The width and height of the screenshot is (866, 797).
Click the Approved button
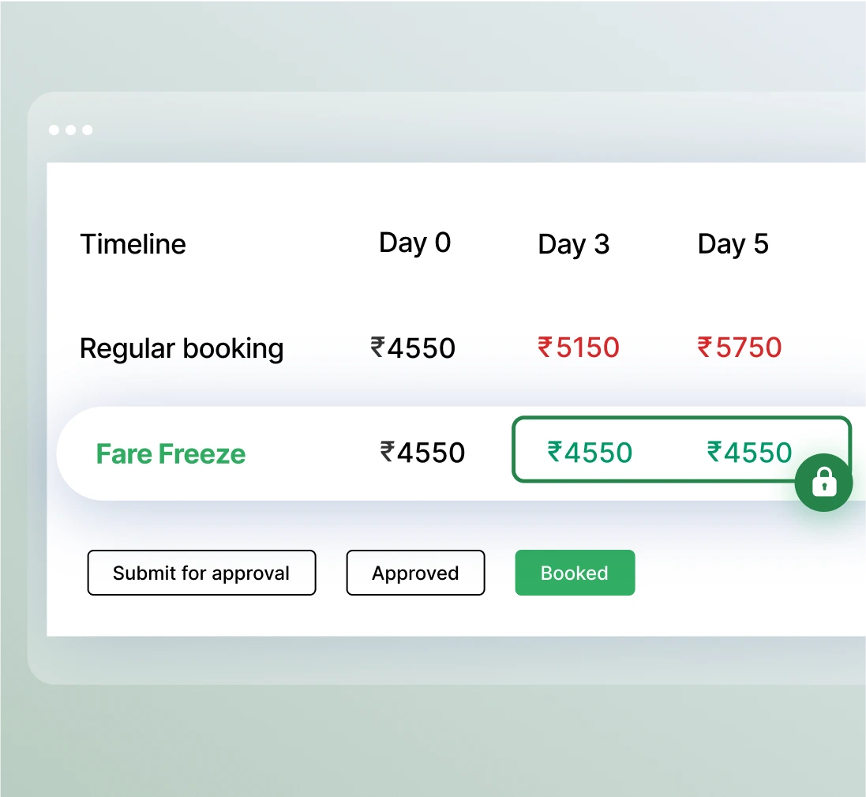[x=415, y=573]
